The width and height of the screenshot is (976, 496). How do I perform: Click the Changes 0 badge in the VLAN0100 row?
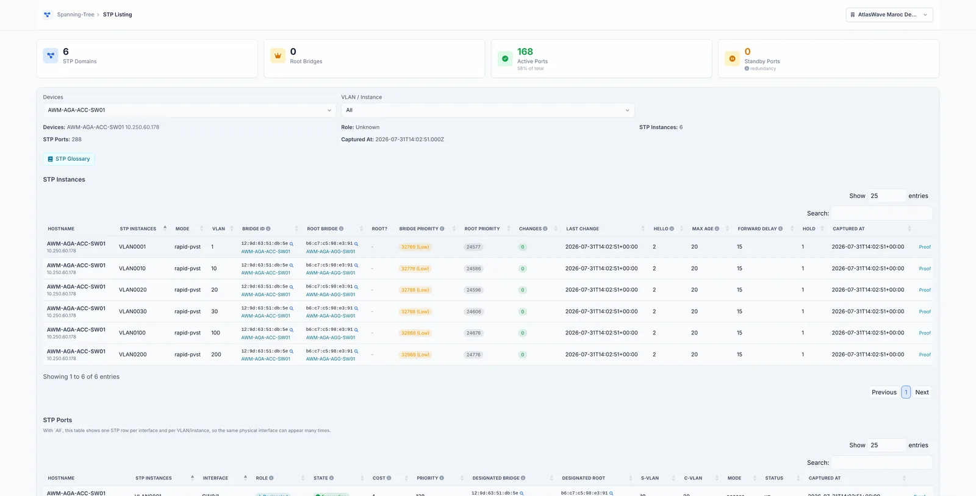coord(523,333)
